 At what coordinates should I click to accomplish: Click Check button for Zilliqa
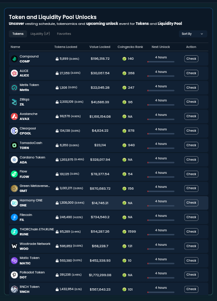191,102
